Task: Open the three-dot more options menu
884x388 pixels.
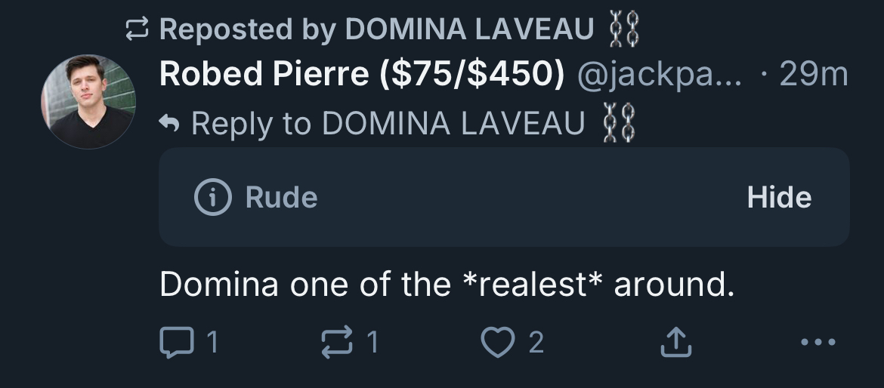Action: coord(818,343)
